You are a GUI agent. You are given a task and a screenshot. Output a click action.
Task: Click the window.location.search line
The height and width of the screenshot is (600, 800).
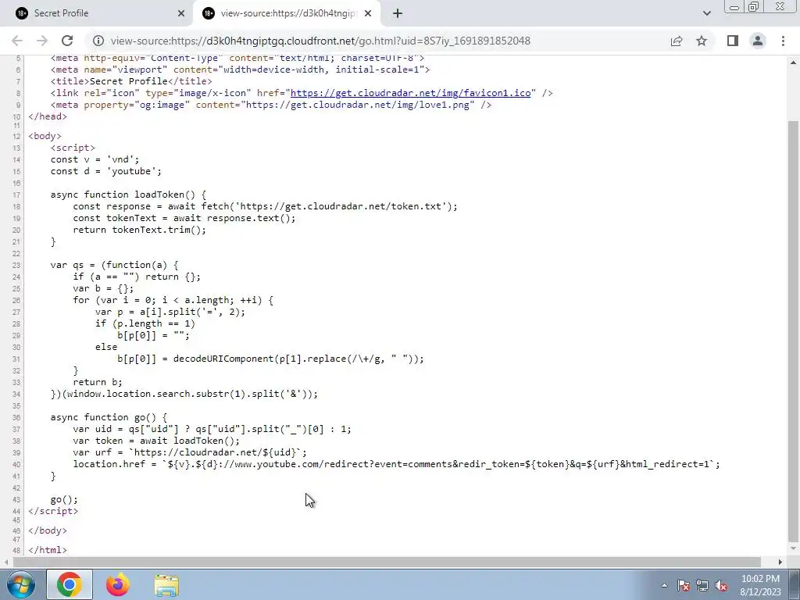click(184, 394)
